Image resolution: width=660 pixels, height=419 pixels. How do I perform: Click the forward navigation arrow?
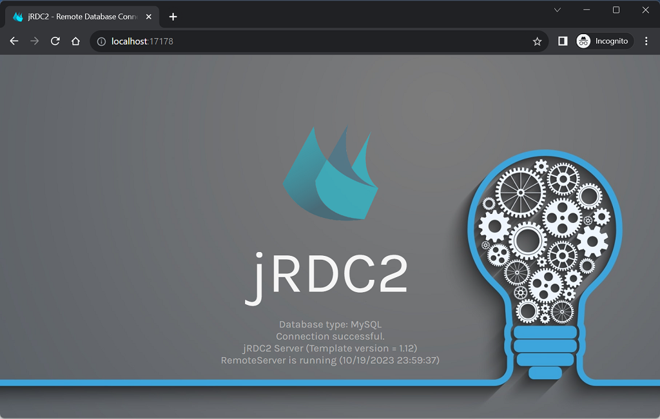click(x=35, y=41)
